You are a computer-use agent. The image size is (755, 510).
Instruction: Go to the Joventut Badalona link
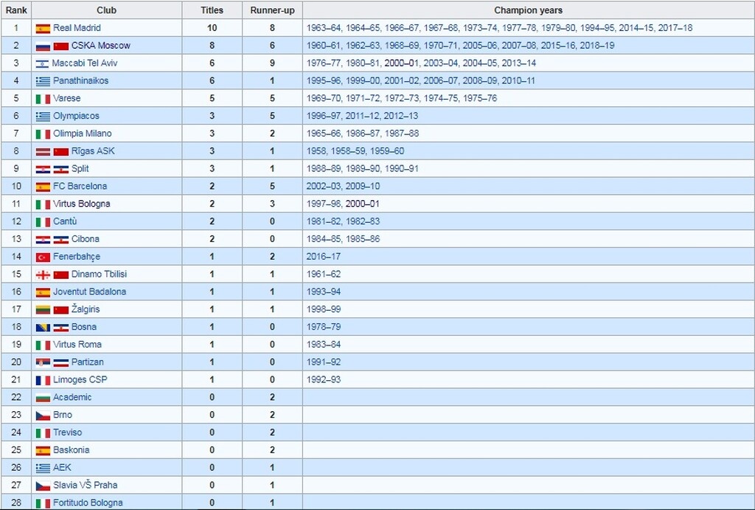pyautogui.click(x=89, y=292)
